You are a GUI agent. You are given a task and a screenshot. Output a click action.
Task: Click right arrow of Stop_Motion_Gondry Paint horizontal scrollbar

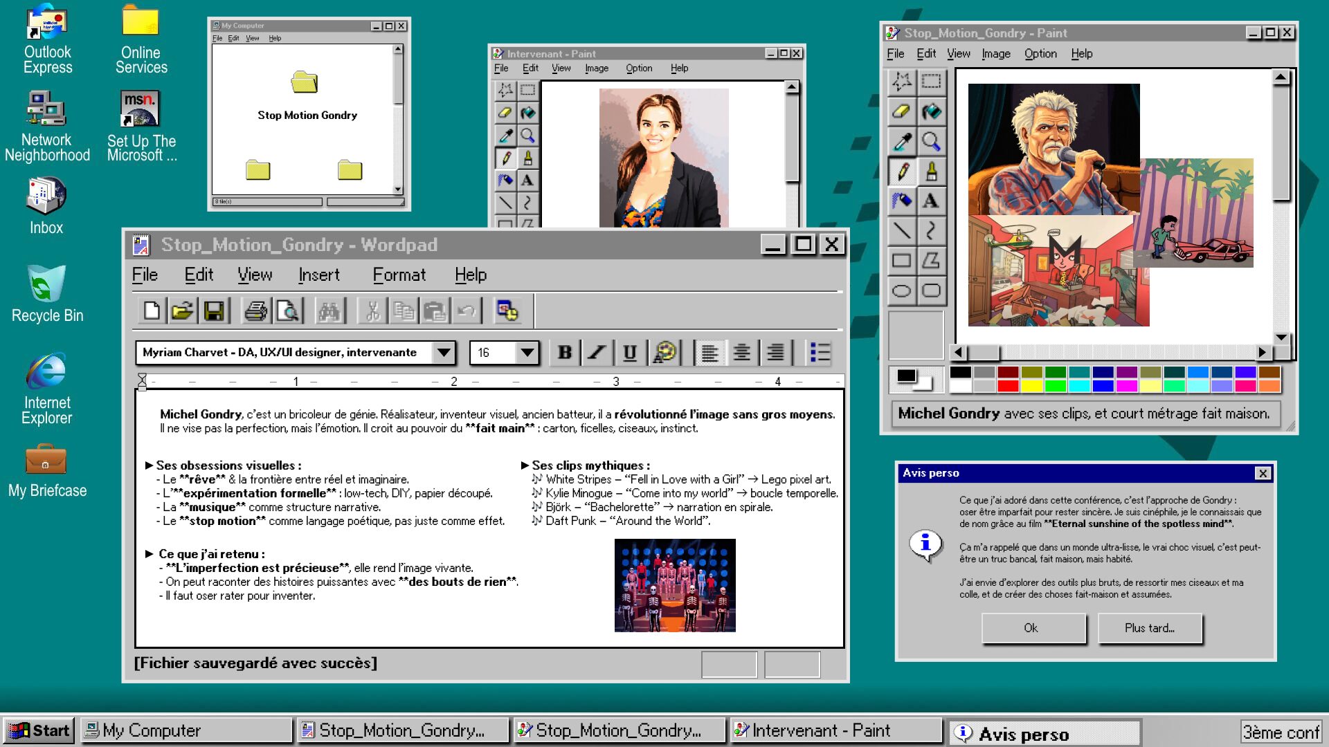pyautogui.click(x=1263, y=352)
